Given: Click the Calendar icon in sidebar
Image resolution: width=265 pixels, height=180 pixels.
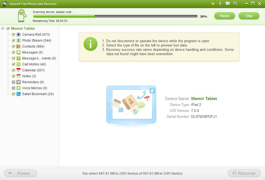Looking at the screenshot, I should [x=19, y=70].
